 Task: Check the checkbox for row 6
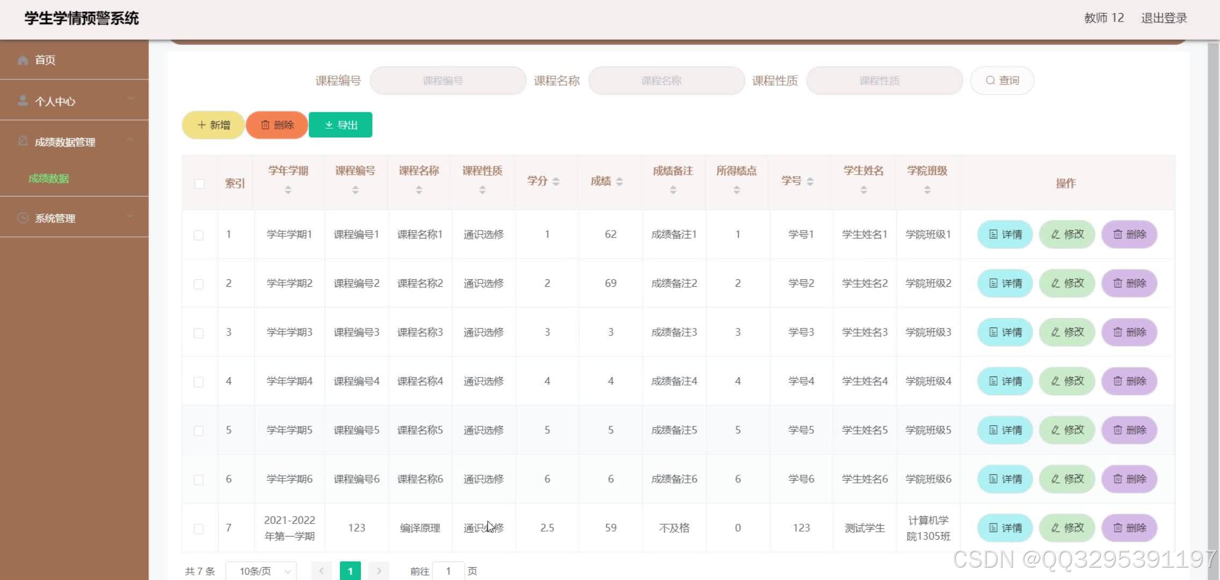click(x=199, y=480)
